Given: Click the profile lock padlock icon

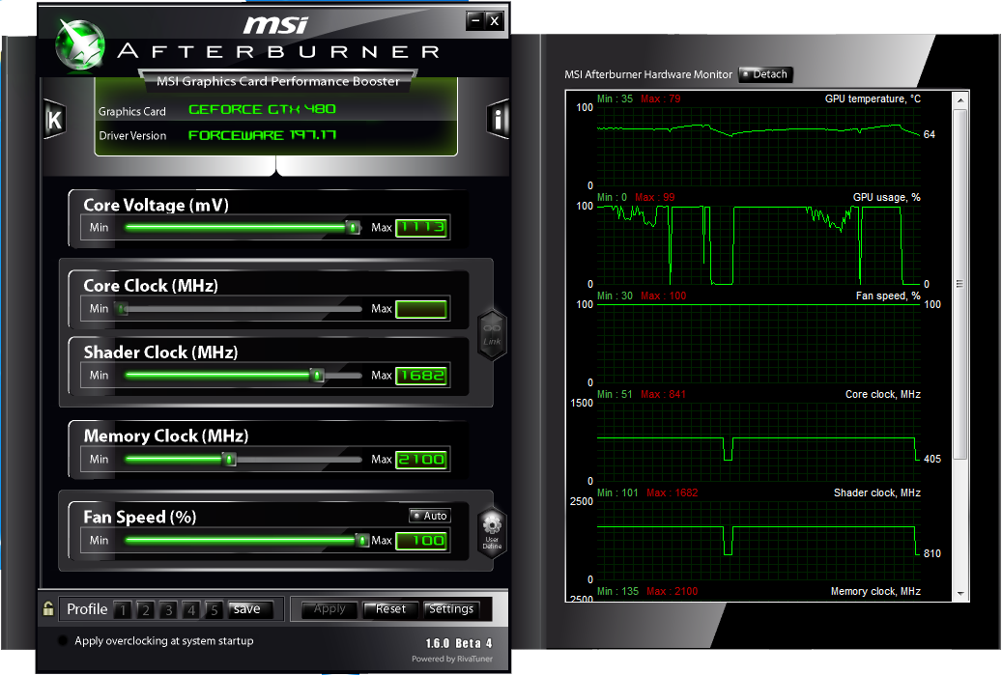Looking at the screenshot, I should 48,609.
